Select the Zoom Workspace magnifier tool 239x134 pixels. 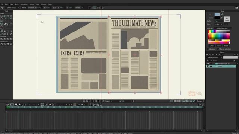click(5, 44)
